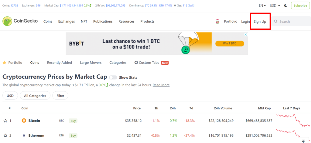This screenshot has width=311, height=143.
Task: Switch to Large Movers tab
Action: coord(91,63)
